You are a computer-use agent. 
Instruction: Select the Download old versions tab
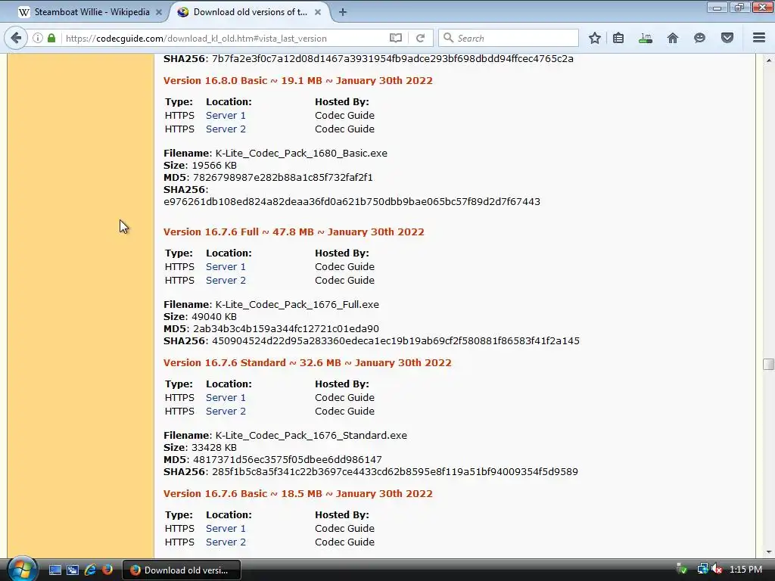(x=251, y=12)
